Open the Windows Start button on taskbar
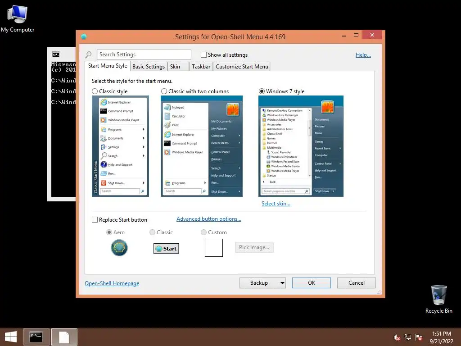This screenshot has width=461, height=346. [x=11, y=337]
